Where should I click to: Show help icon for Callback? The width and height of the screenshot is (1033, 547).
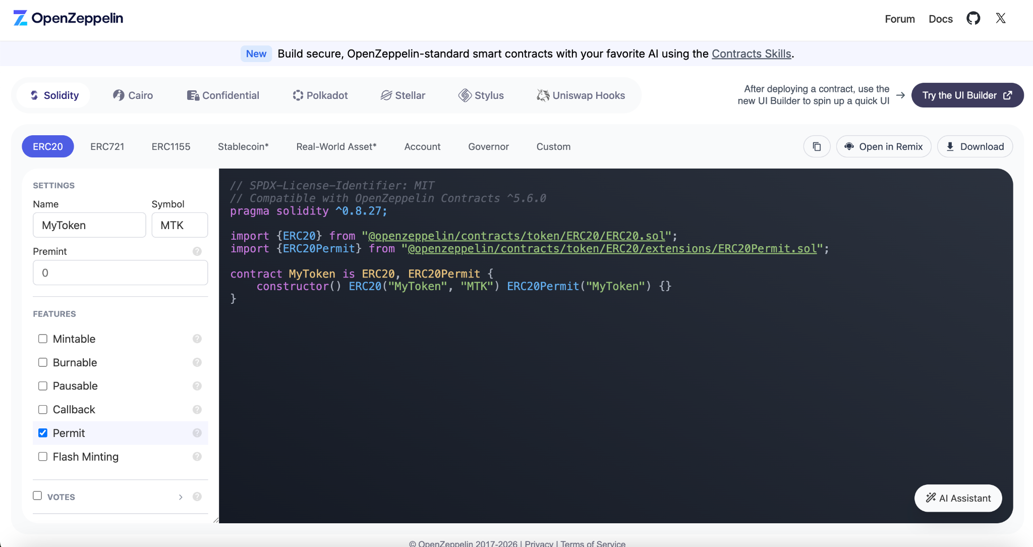pyautogui.click(x=197, y=409)
